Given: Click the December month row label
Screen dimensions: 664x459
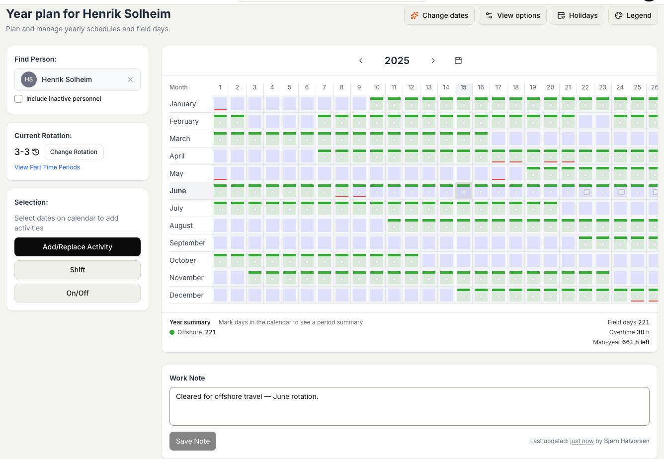Looking at the screenshot, I should click(186, 295).
